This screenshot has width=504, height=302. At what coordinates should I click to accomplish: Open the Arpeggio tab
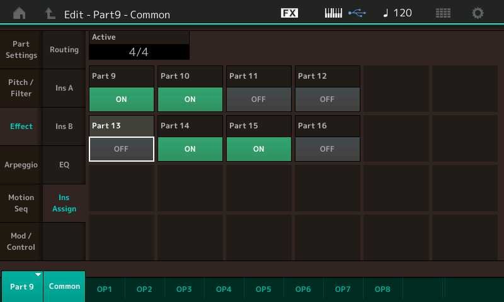click(x=21, y=165)
